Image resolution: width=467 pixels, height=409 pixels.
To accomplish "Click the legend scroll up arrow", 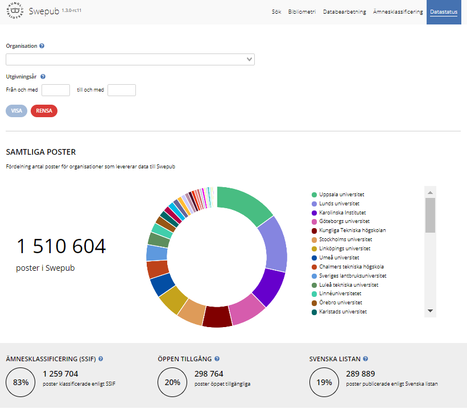I will tap(430, 192).
